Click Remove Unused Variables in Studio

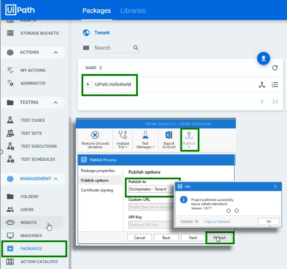point(95,140)
